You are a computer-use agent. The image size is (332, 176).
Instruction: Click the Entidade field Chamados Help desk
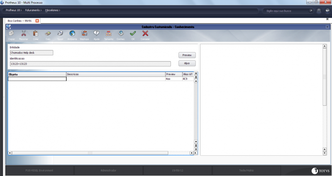point(32,53)
